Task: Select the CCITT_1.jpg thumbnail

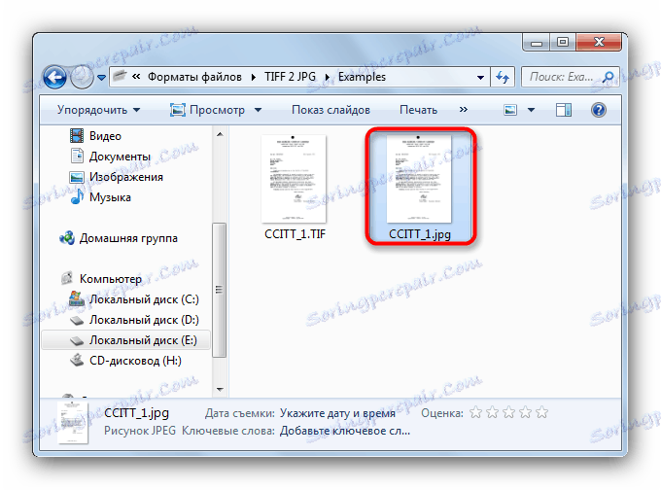Action: [419, 179]
